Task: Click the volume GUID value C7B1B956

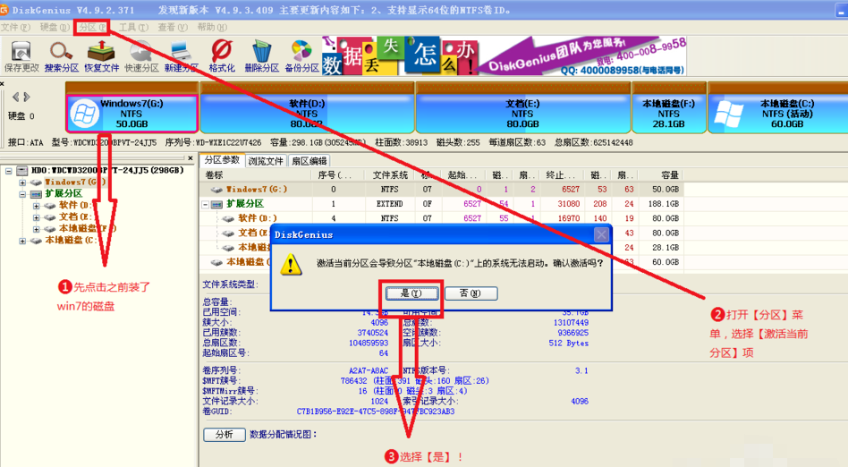Action: (376, 412)
